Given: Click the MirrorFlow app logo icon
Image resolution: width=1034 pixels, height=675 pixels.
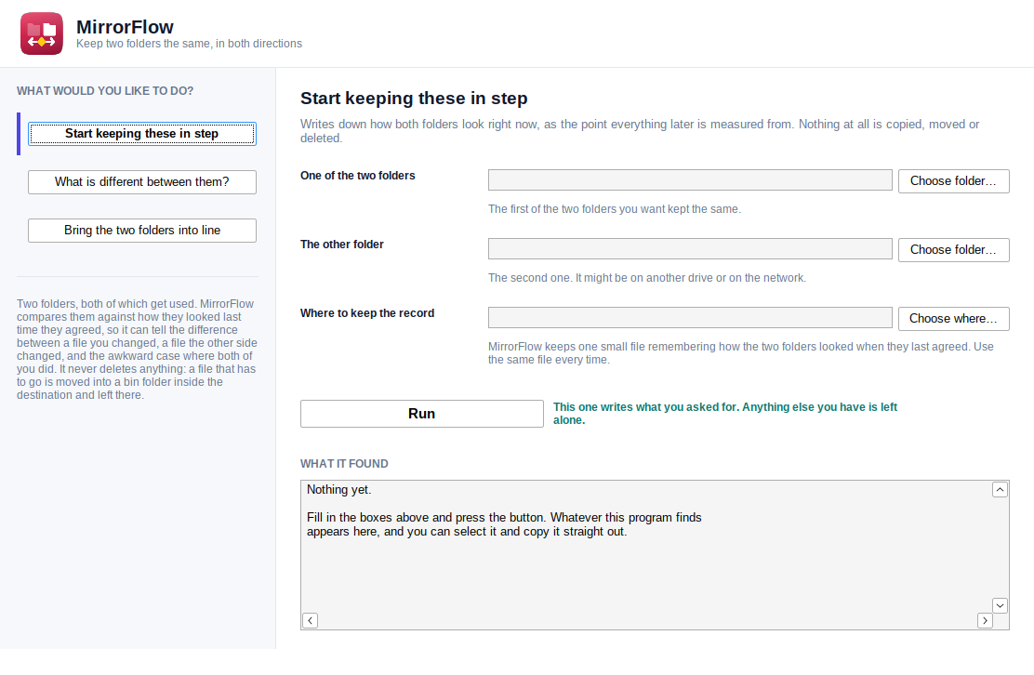Looking at the screenshot, I should pos(42,33).
